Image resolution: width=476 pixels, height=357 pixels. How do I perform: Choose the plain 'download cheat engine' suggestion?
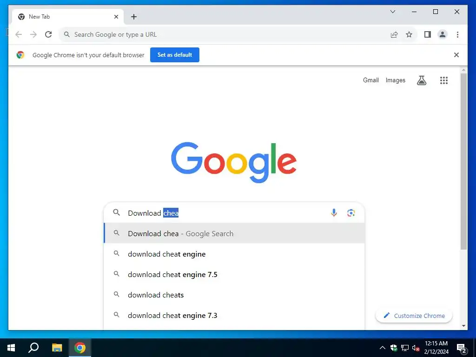coord(234,254)
